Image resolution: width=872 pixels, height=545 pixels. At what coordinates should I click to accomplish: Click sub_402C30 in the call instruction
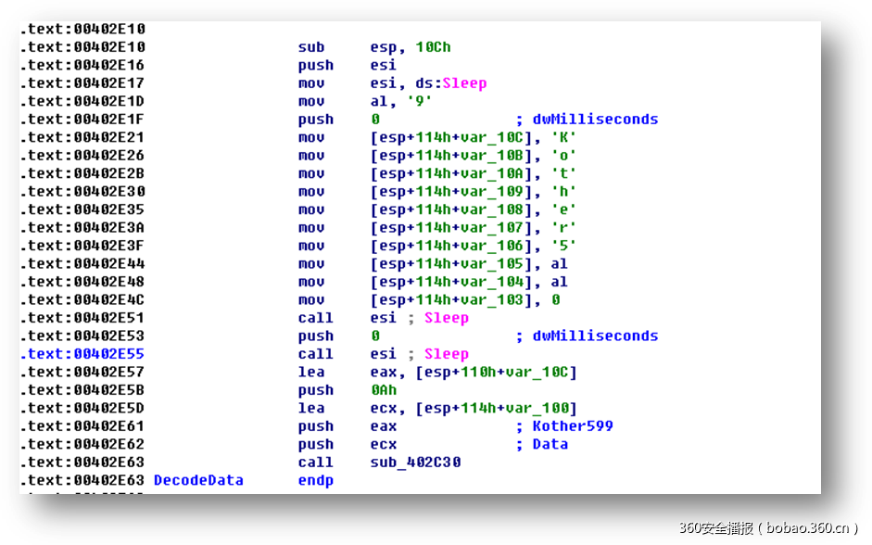415,463
